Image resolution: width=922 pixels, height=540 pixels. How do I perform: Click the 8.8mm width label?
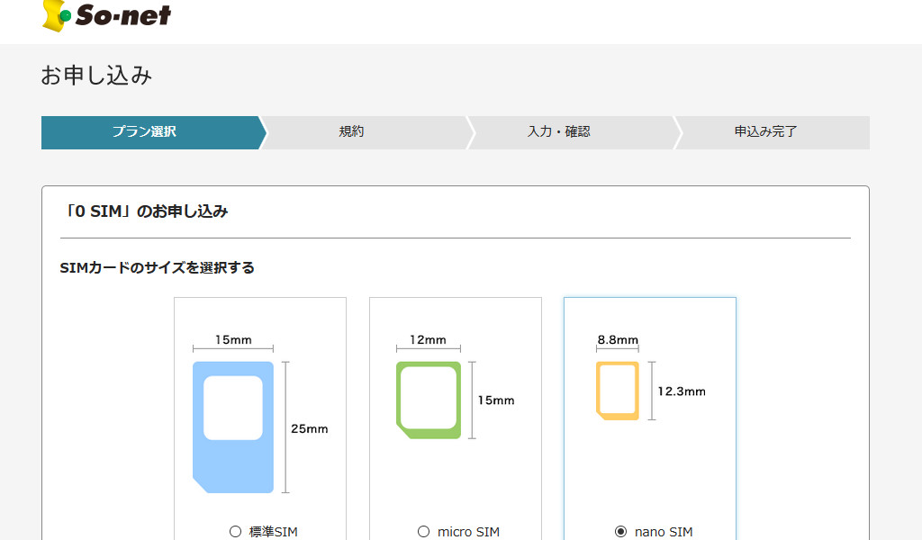pyautogui.click(x=618, y=339)
